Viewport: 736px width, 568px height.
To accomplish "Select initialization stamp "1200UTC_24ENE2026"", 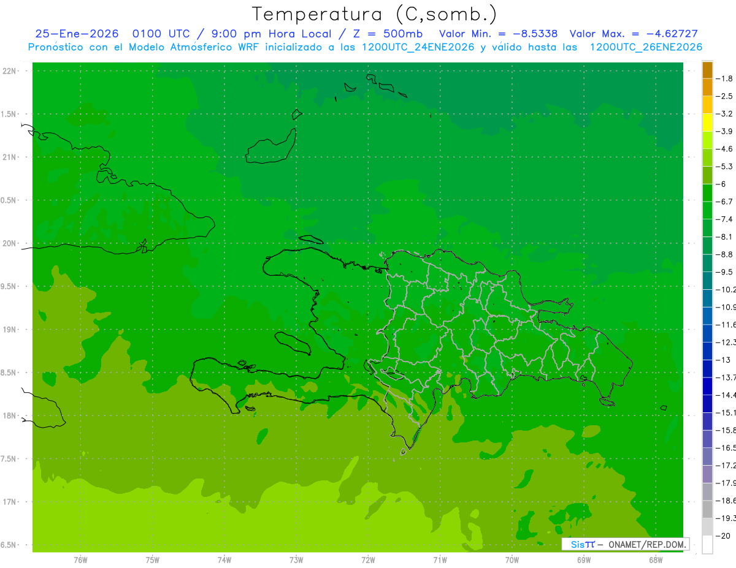I will 418,47.
